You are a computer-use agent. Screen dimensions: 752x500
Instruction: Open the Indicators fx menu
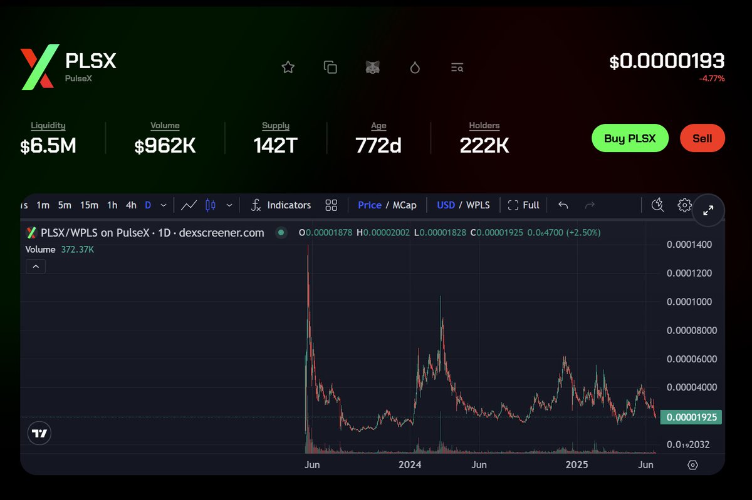click(281, 205)
